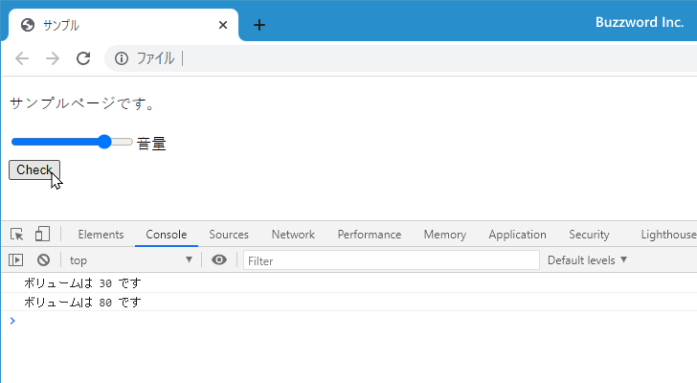Reload the page
This screenshot has width=697, height=383.
[x=83, y=58]
